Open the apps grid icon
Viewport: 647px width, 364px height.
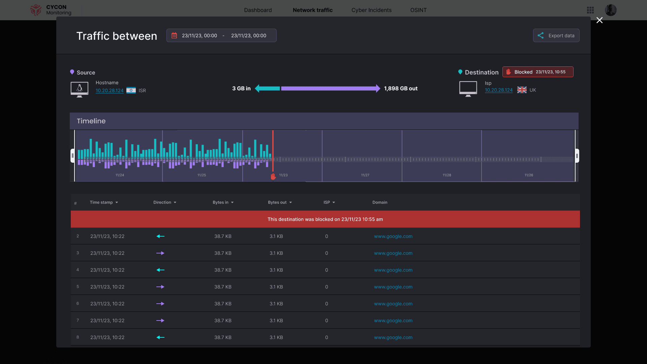coord(590,10)
